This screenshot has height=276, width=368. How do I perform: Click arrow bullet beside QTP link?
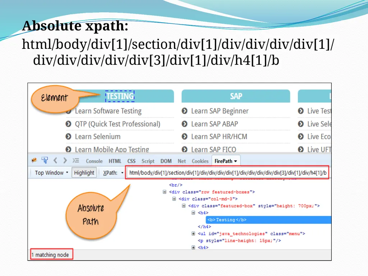point(68,124)
